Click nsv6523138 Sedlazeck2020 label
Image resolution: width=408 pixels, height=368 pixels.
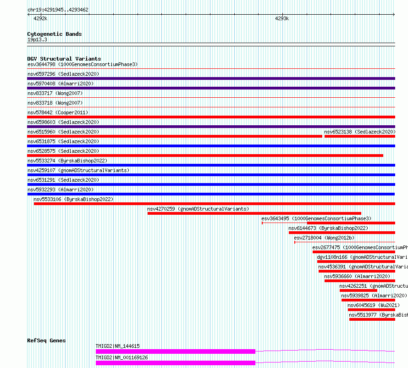(x=360, y=132)
